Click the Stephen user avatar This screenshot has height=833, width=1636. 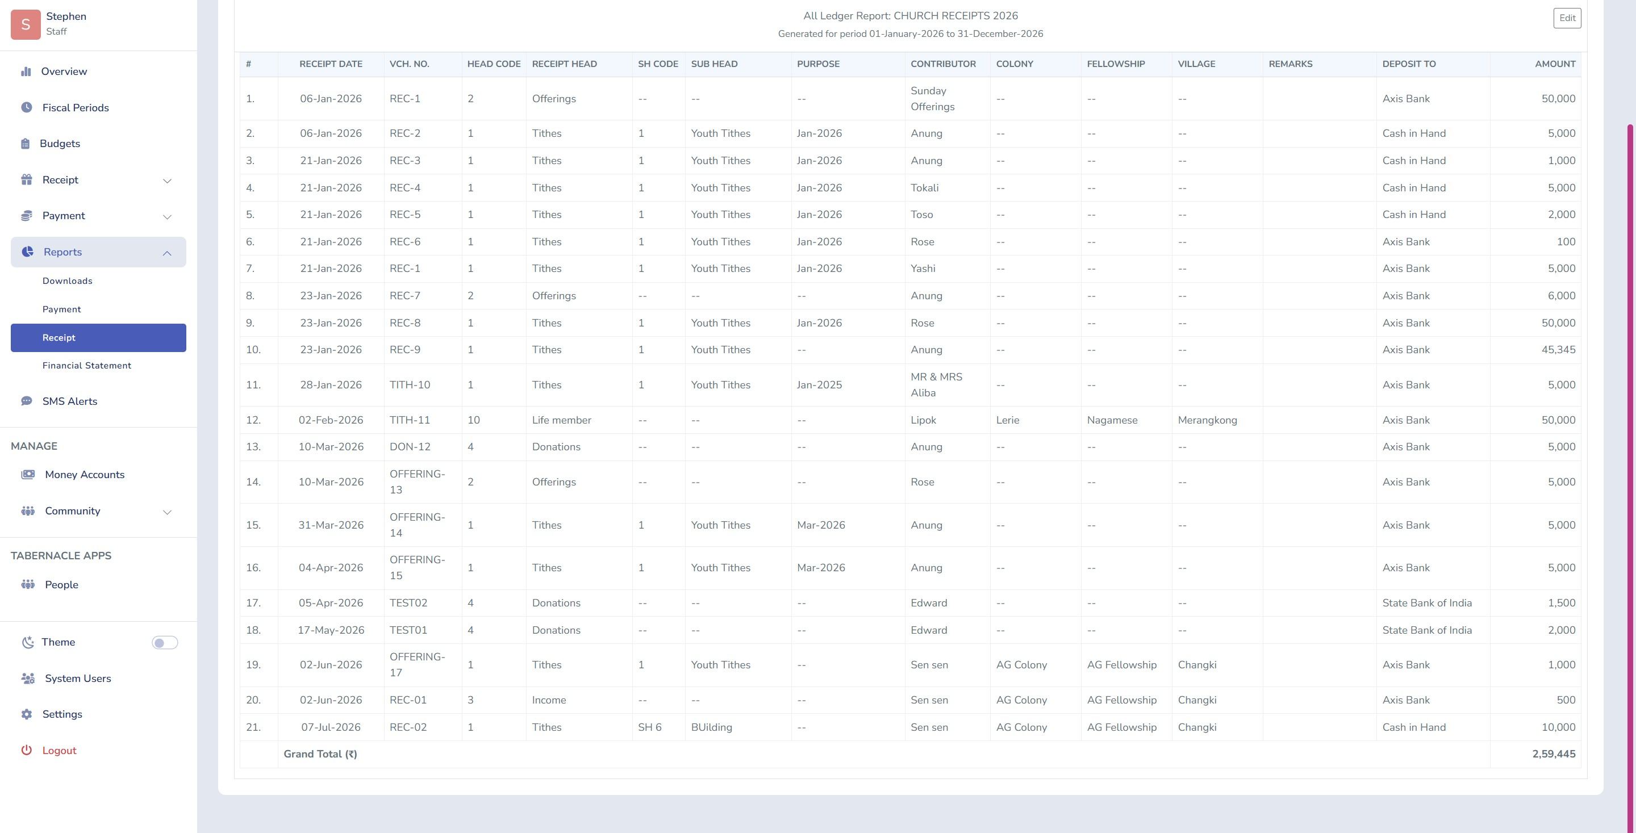pos(26,24)
